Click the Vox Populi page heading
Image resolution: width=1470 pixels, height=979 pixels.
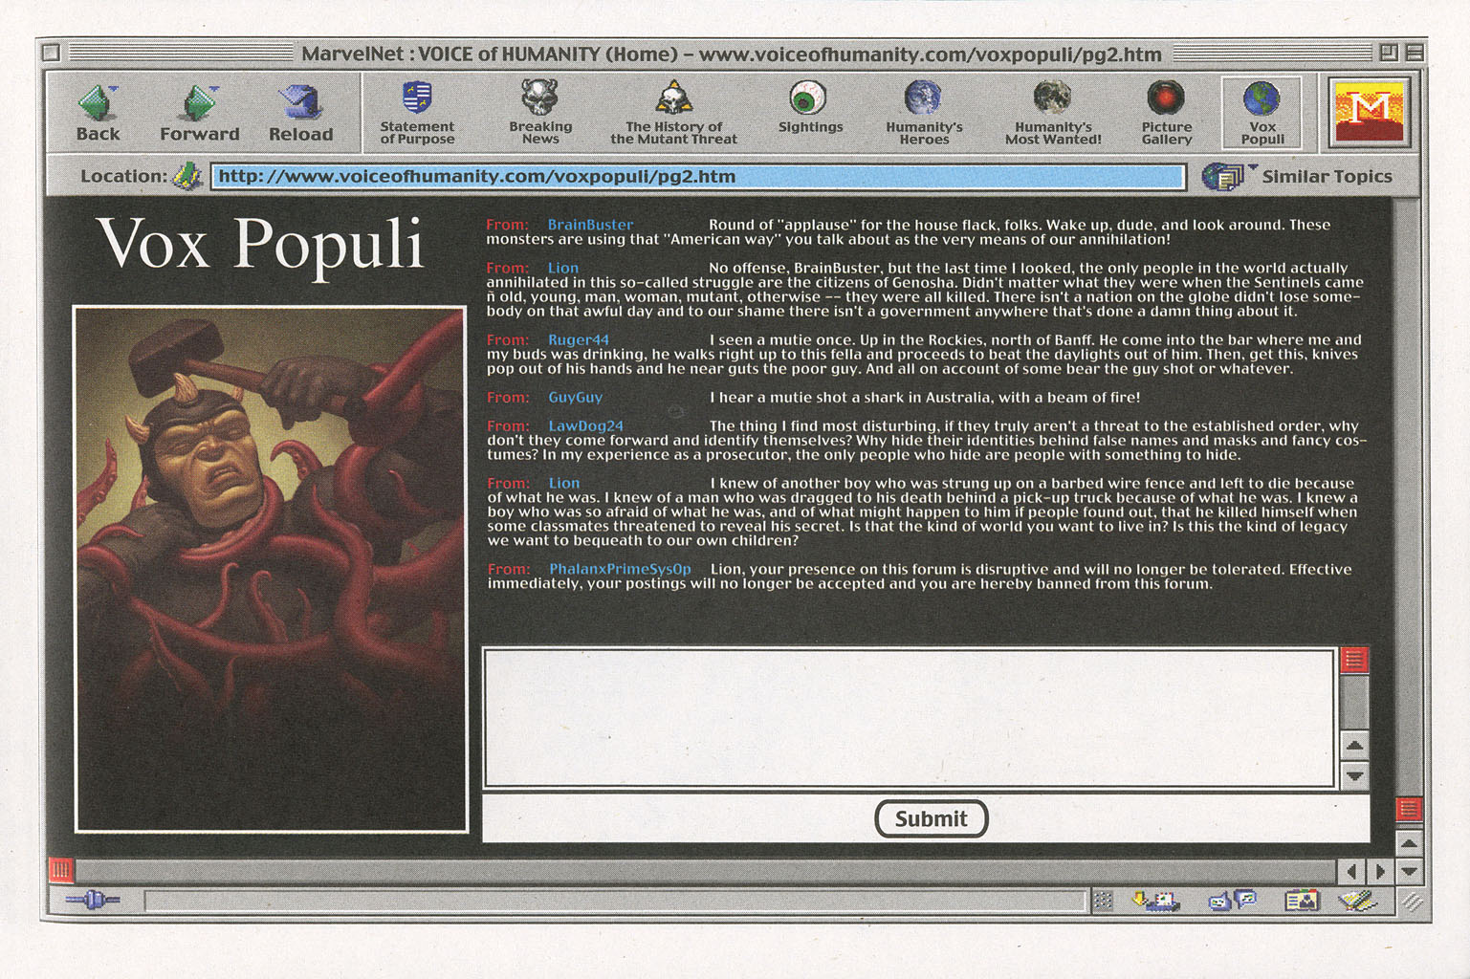click(x=260, y=244)
